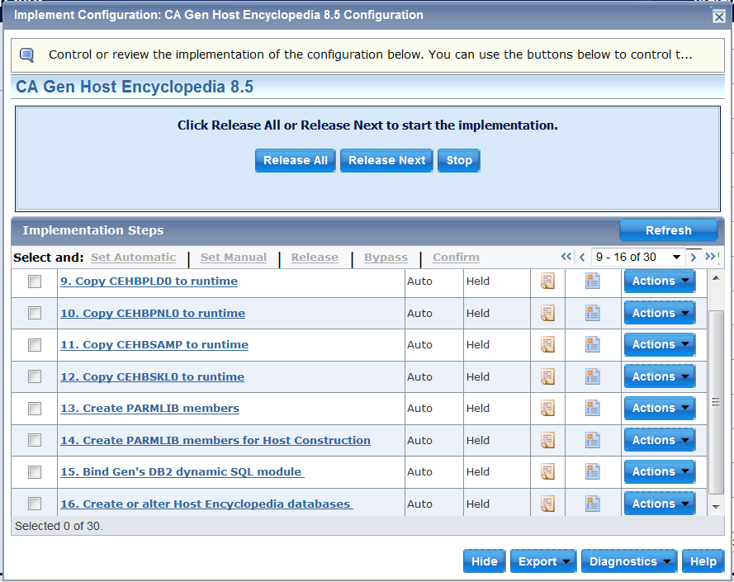Click Release in the select bar
This screenshot has height=582, width=734.
[x=315, y=258]
